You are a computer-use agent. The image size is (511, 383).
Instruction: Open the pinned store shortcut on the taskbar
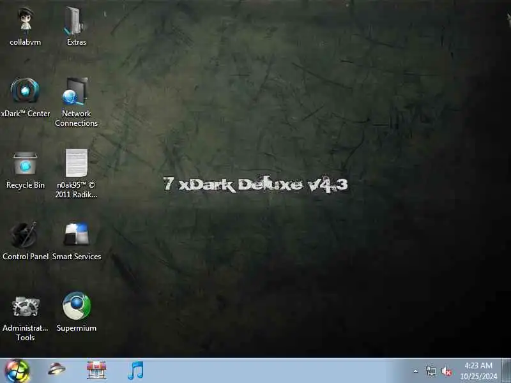coord(96,370)
